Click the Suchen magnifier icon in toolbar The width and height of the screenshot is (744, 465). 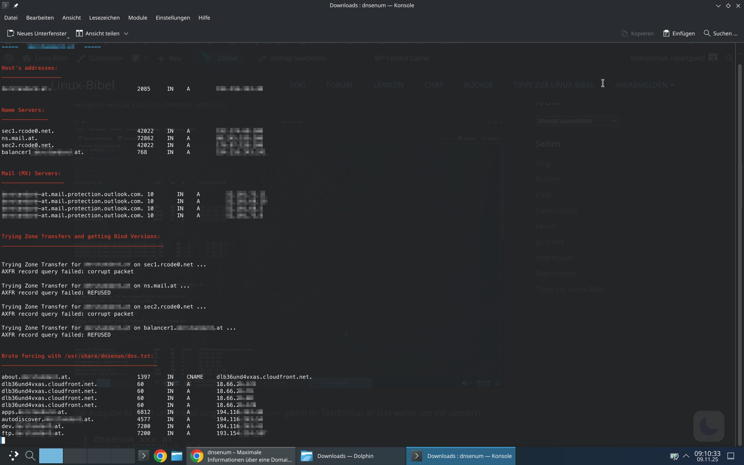coord(707,33)
